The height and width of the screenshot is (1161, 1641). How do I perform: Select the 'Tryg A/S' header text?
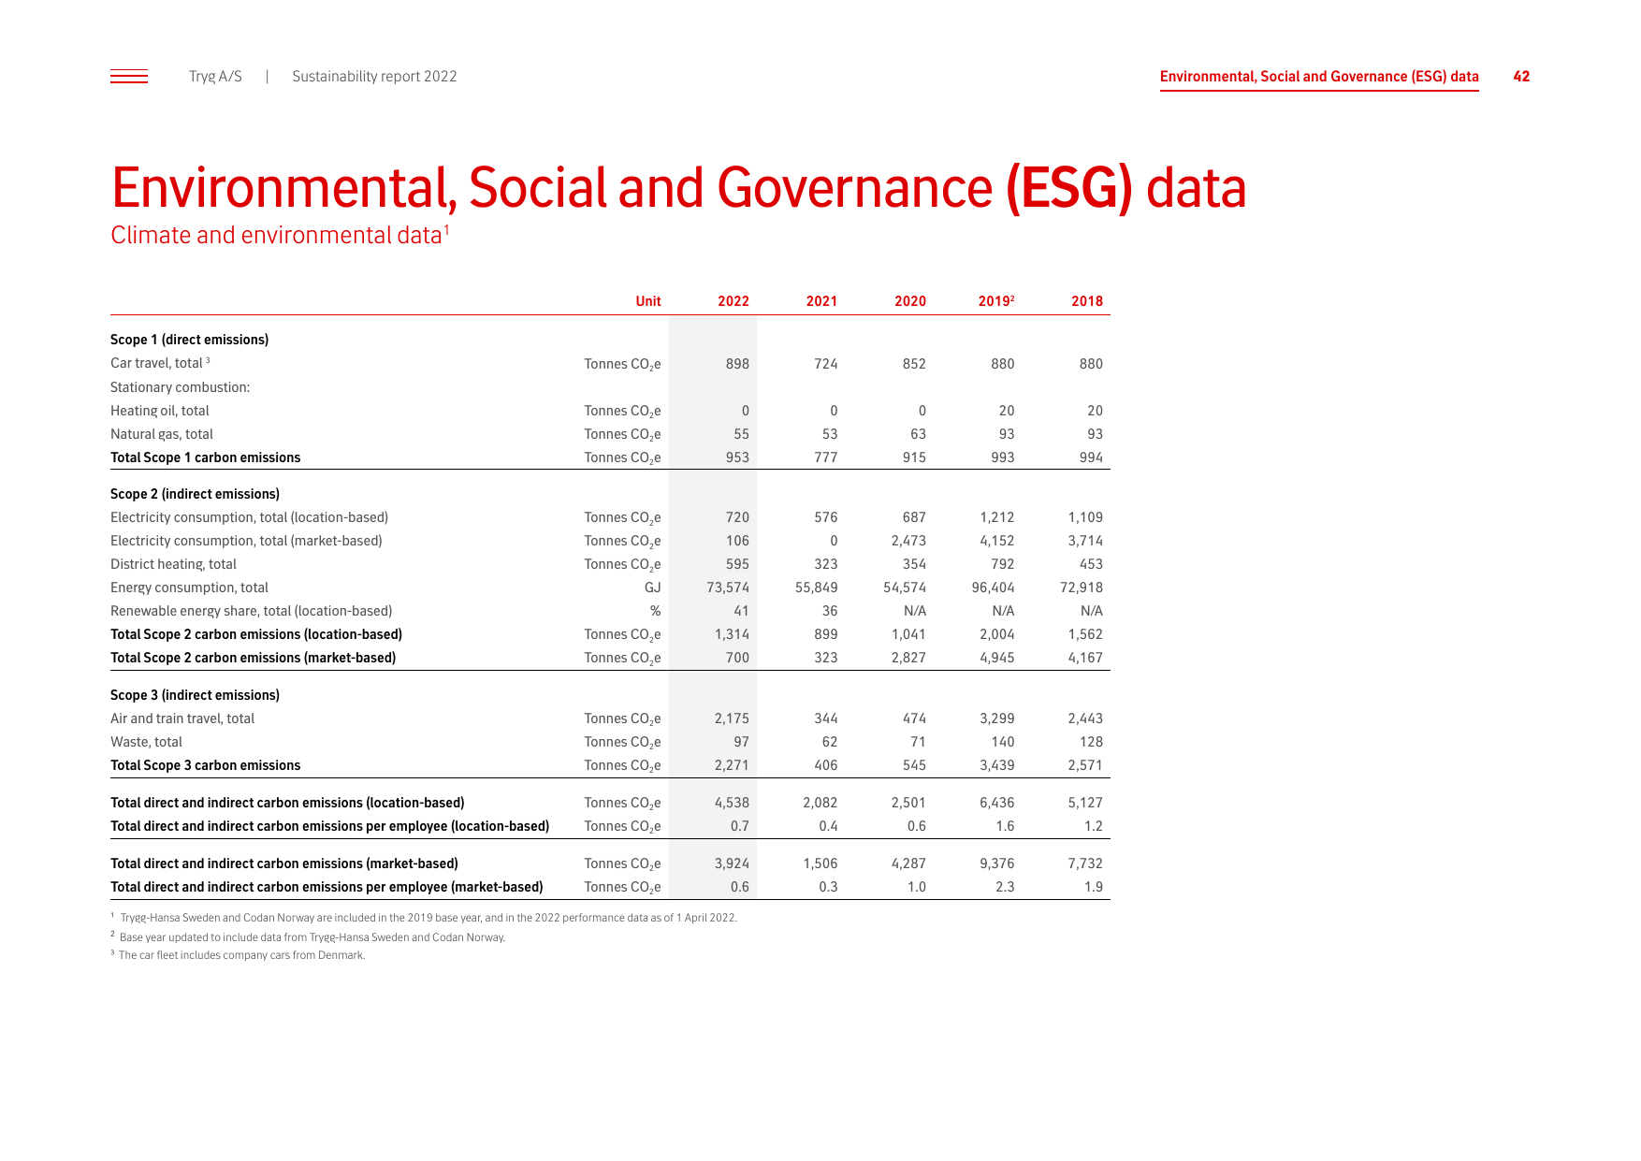[215, 77]
